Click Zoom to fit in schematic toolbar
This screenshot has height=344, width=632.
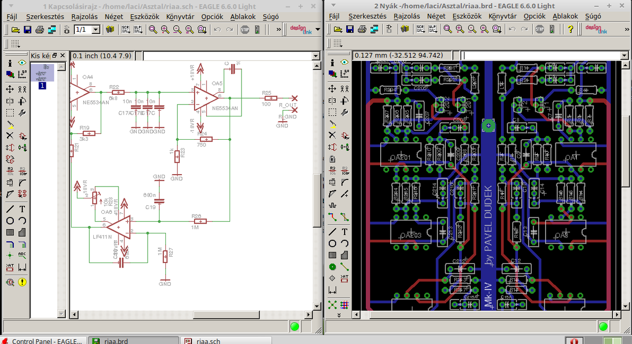click(x=153, y=30)
